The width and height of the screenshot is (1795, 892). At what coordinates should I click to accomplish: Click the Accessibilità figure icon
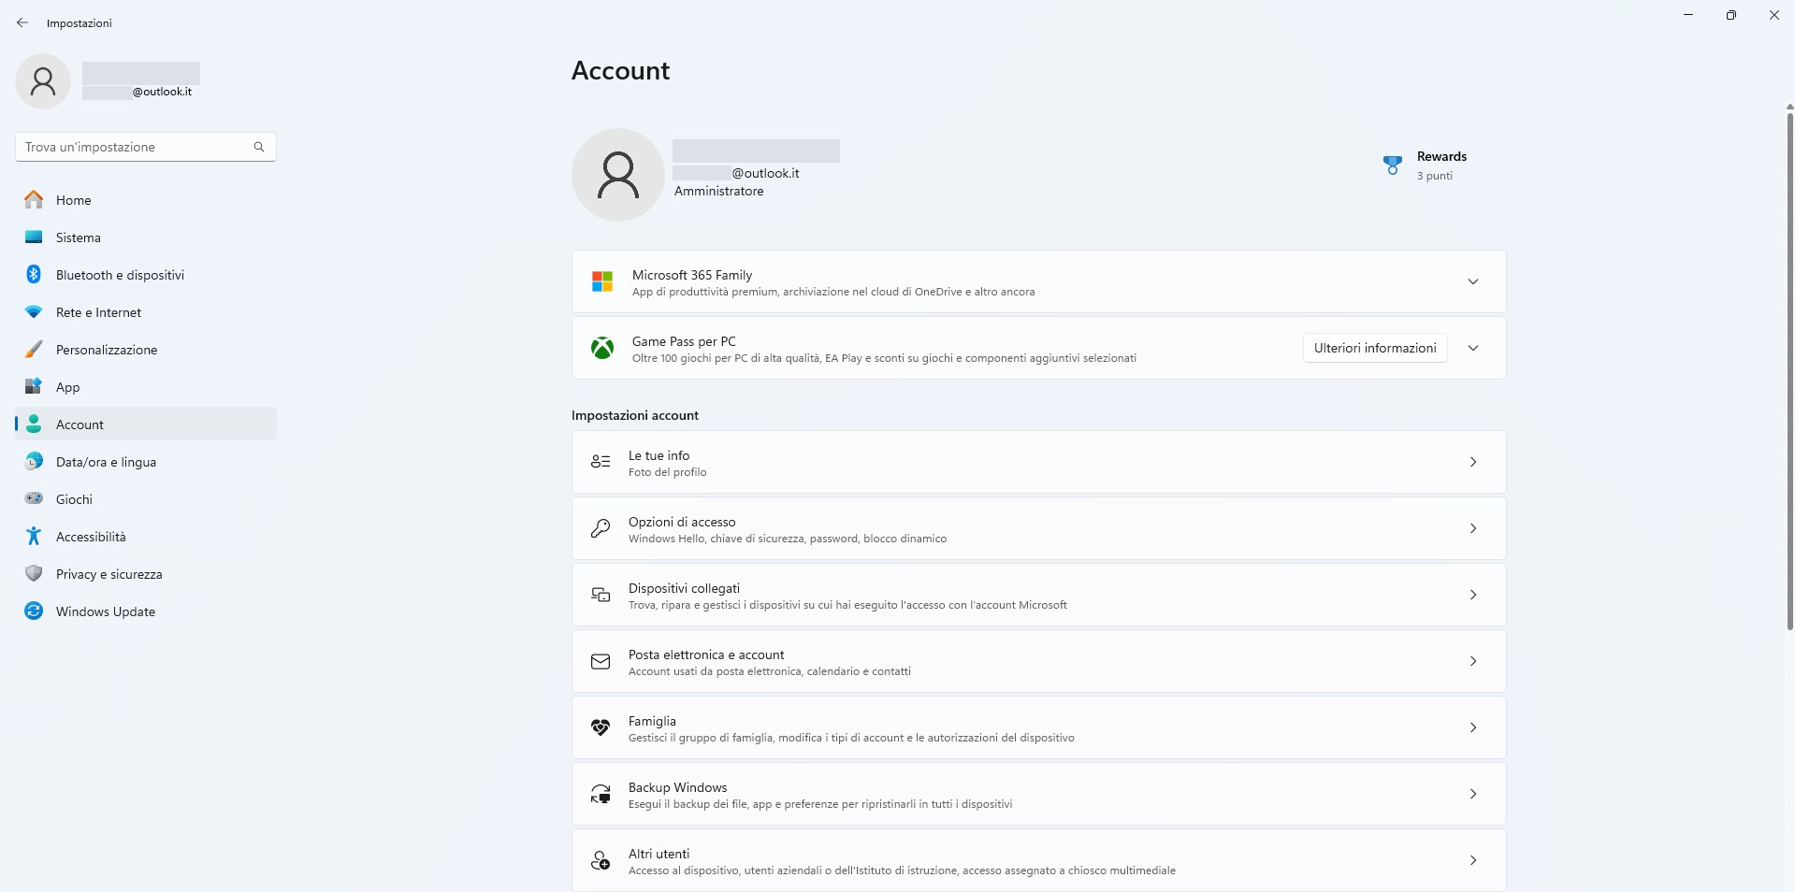coord(34,536)
